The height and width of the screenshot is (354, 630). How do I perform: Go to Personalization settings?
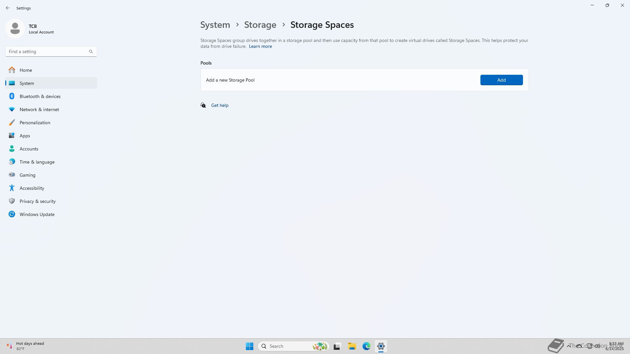click(x=35, y=123)
